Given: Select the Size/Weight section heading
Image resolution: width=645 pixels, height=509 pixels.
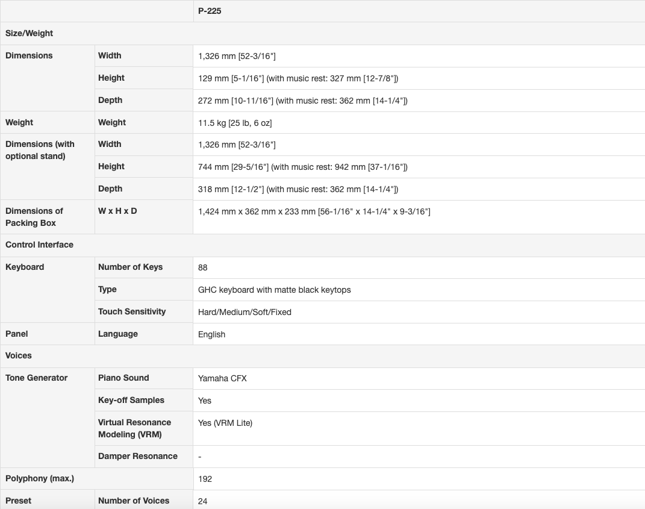Looking at the screenshot, I should (30, 33).
